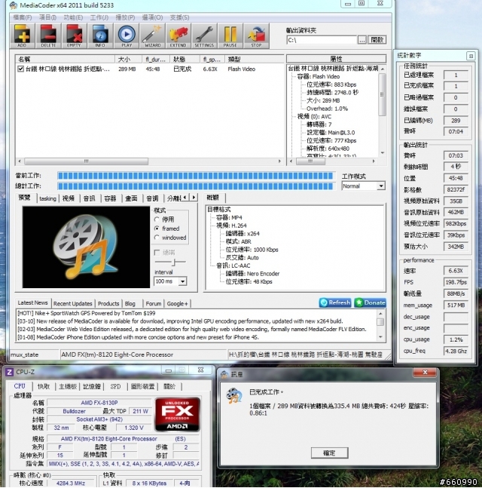Toggle the checkbox below windowed mode

[x=157, y=253]
